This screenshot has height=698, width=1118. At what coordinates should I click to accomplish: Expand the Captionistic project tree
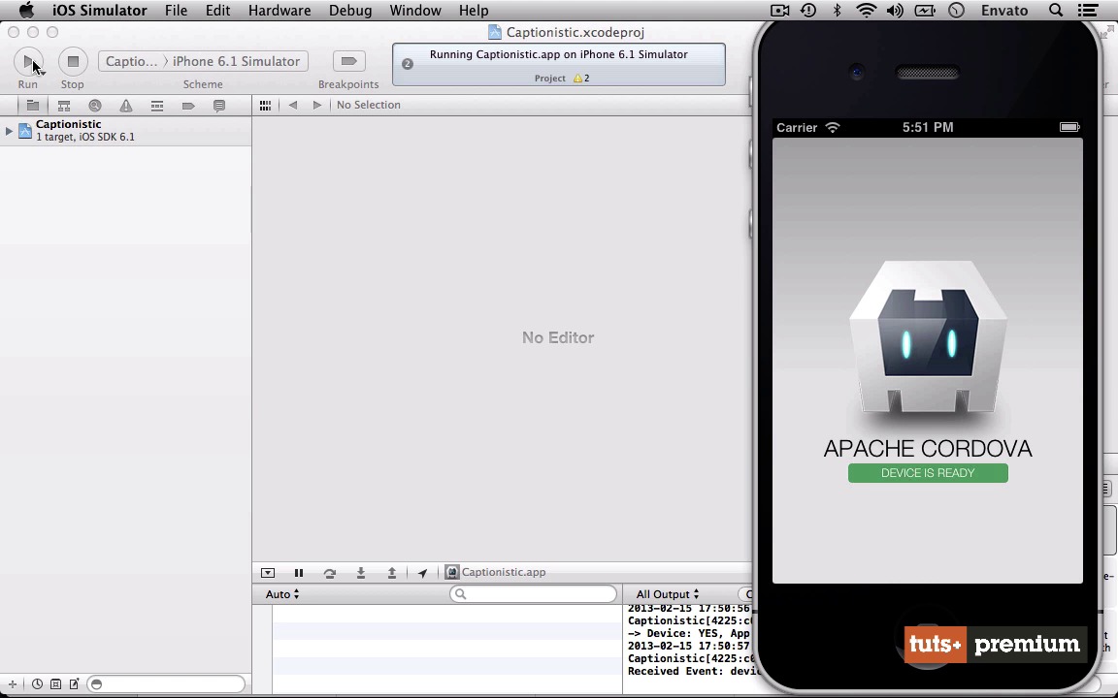coord(9,130)
